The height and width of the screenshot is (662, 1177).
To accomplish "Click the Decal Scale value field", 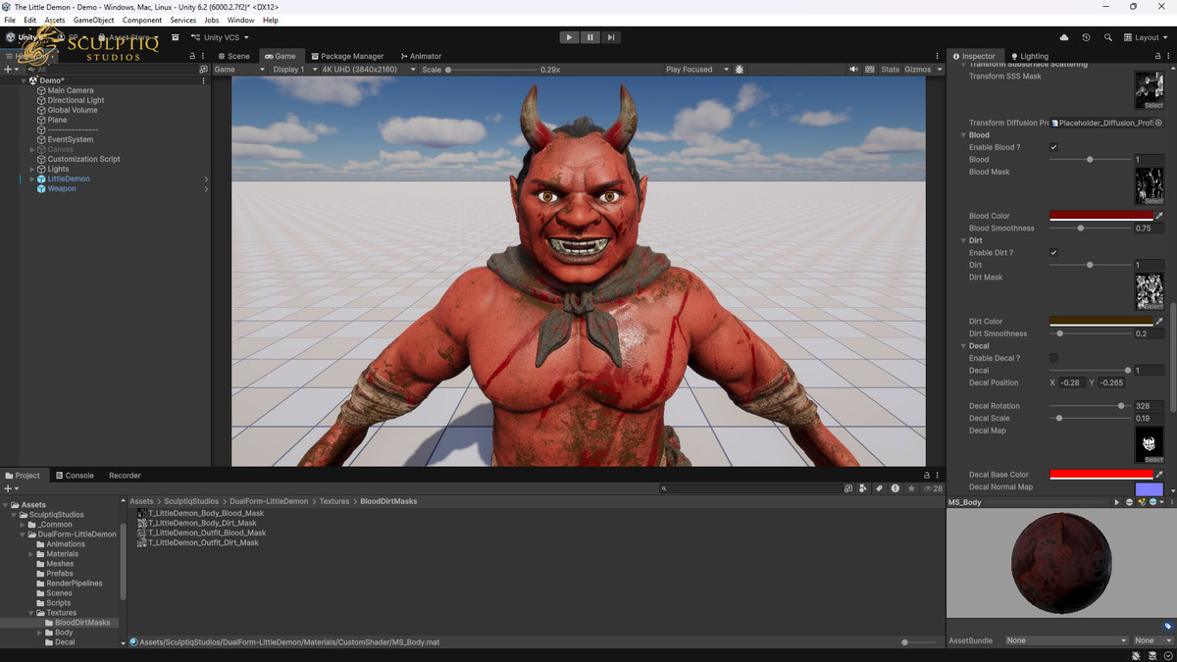I will pyautogui.click(x=1149, y=418).
